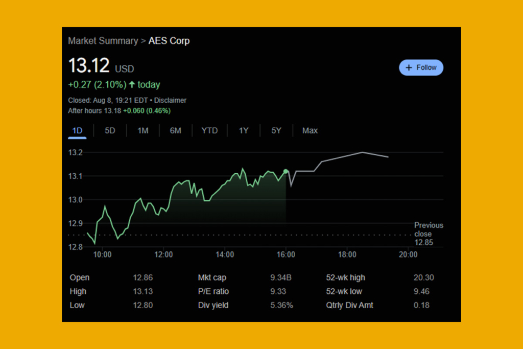Select the 1D time range tab

[77, 130]
